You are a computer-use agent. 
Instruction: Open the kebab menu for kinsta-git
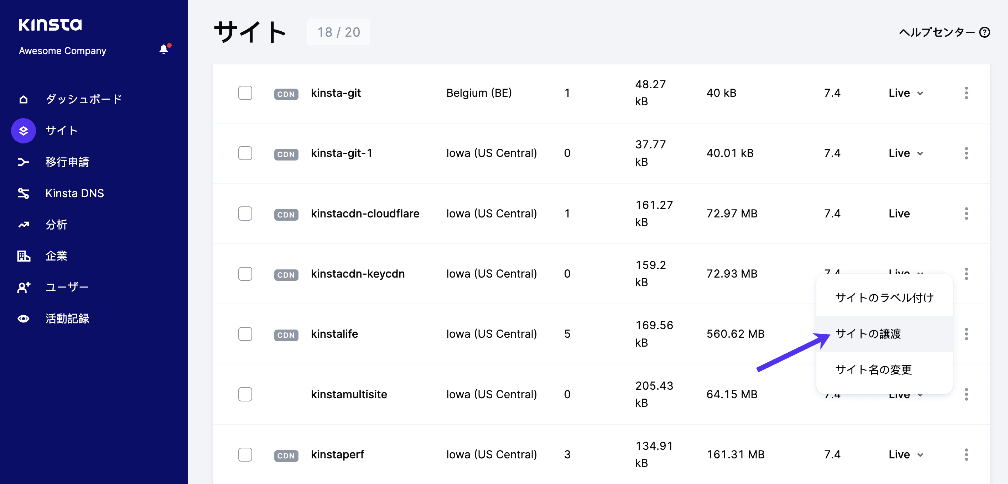click(x=966, y=93)
